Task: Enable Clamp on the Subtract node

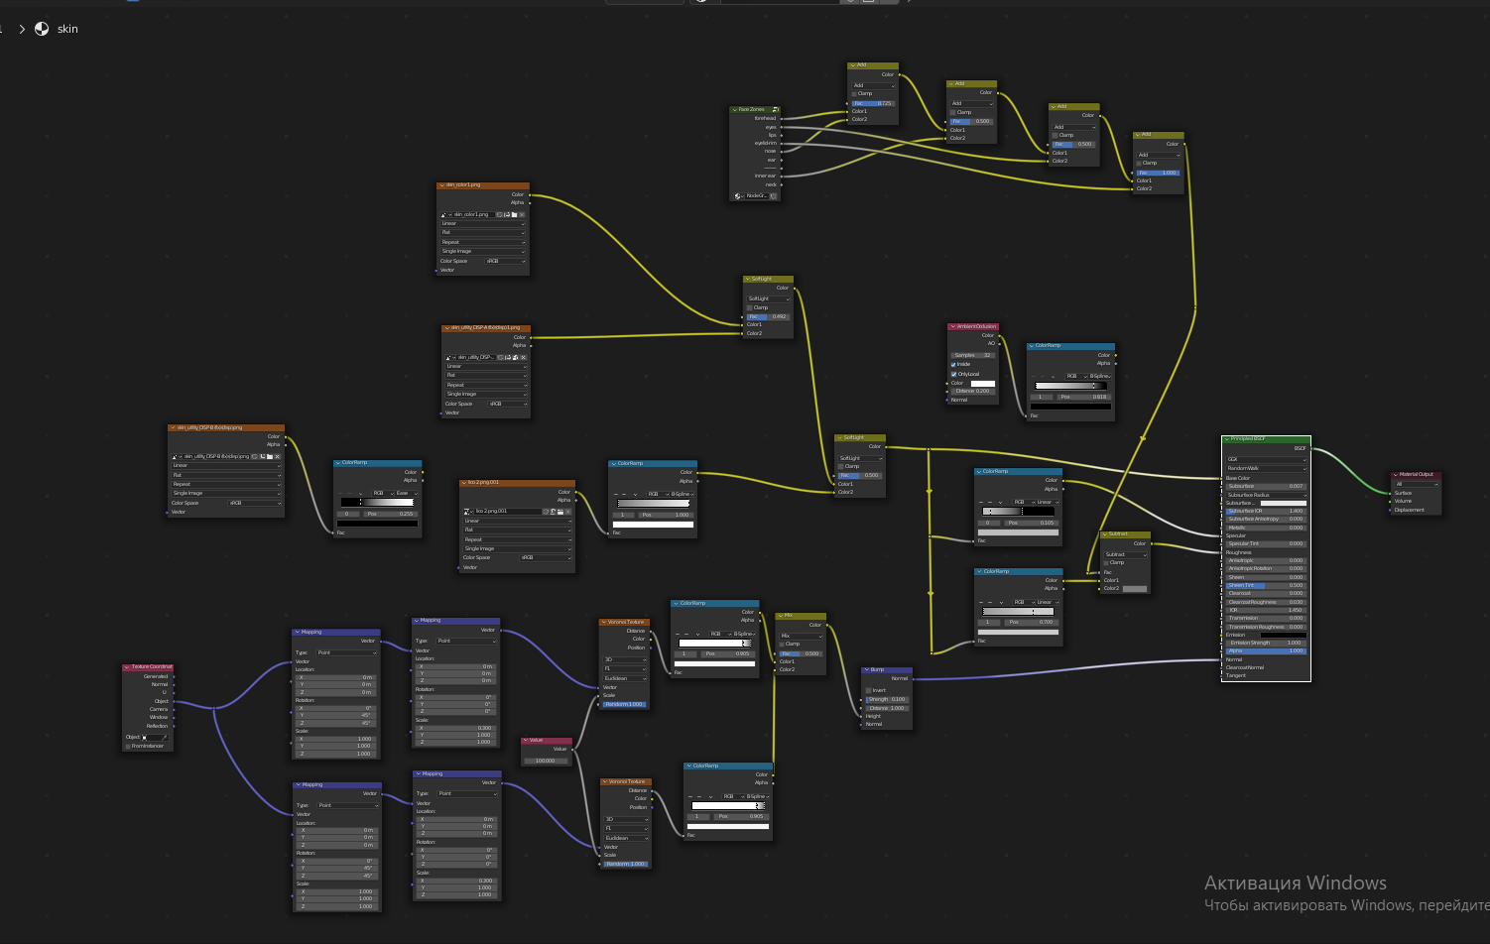Action: click(1106, 562)
